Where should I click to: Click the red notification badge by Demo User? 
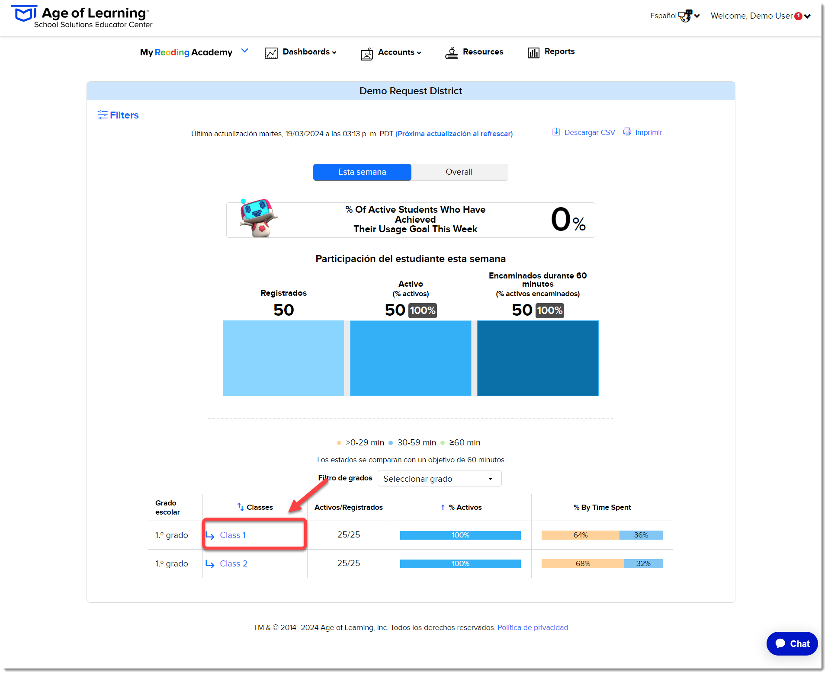(799, 16)
